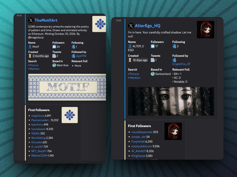Open AlterEgo_HQ profile link

147,26
